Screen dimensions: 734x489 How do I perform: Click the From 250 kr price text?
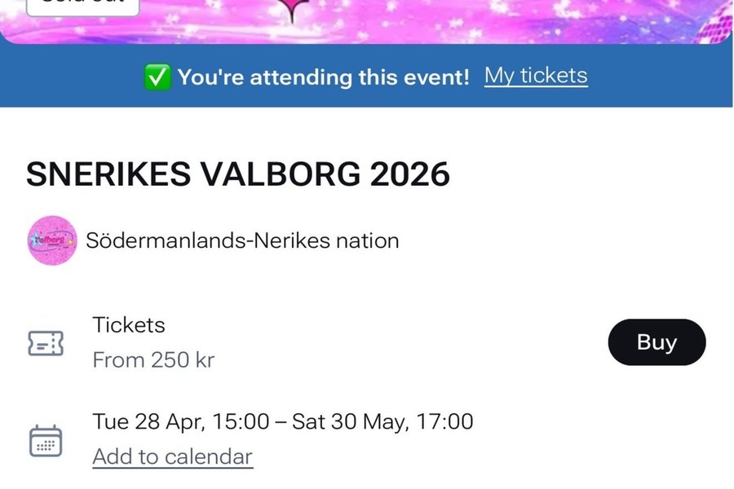pyautogui.click(x=153, y=359)
